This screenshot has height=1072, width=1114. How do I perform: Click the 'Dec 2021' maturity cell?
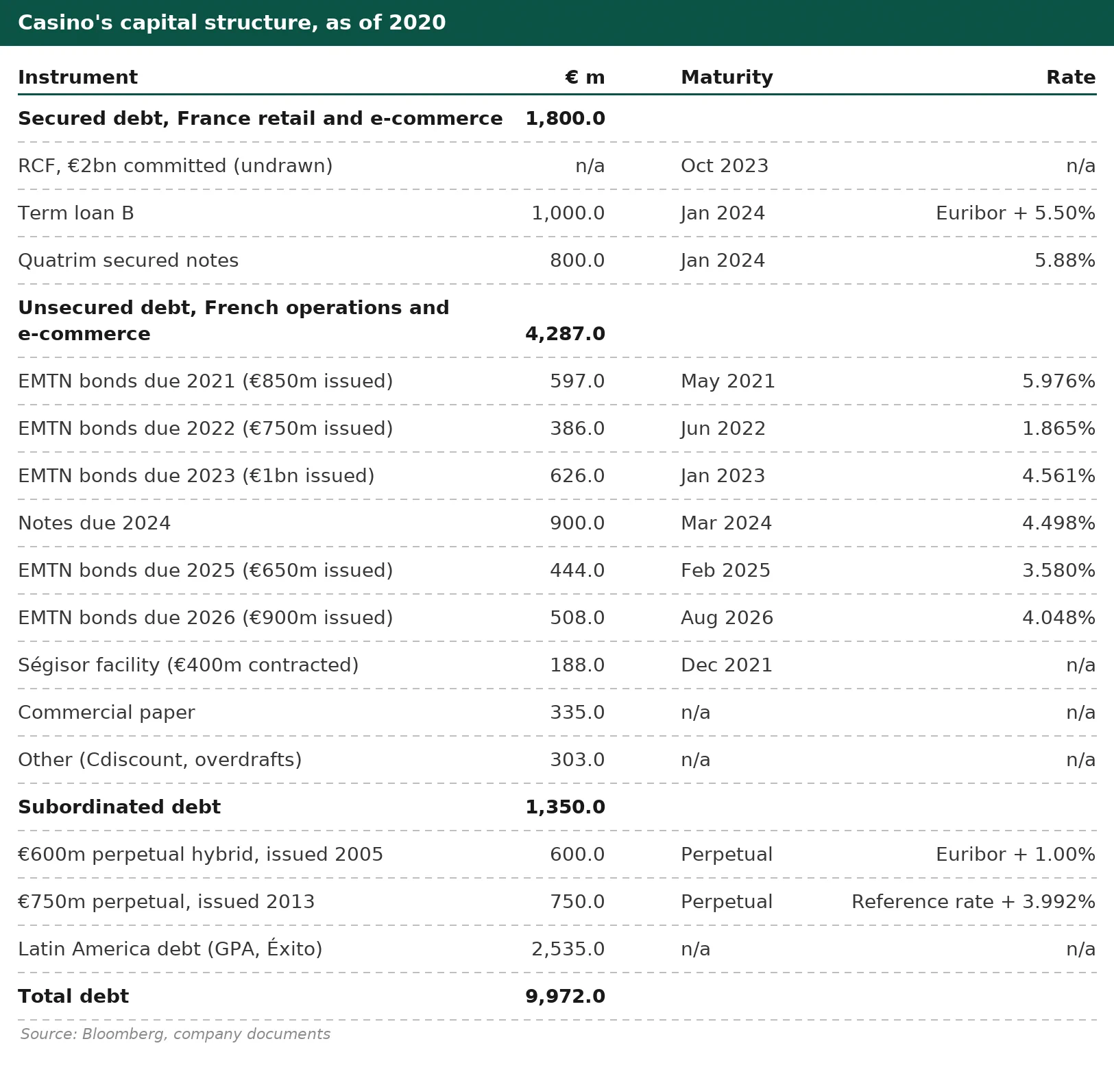point(727,665)
